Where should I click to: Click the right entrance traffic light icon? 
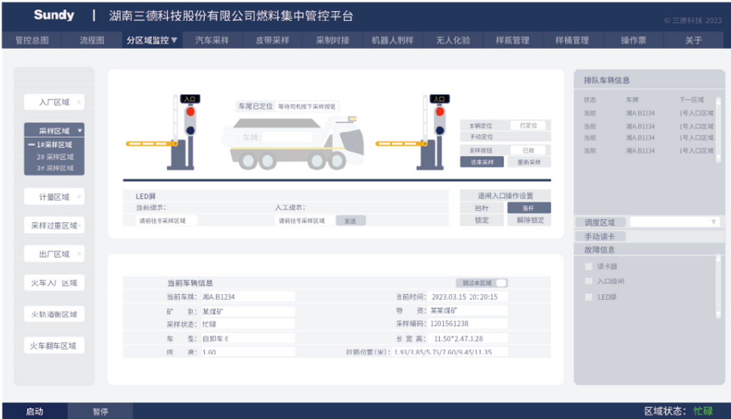(440, 120)
